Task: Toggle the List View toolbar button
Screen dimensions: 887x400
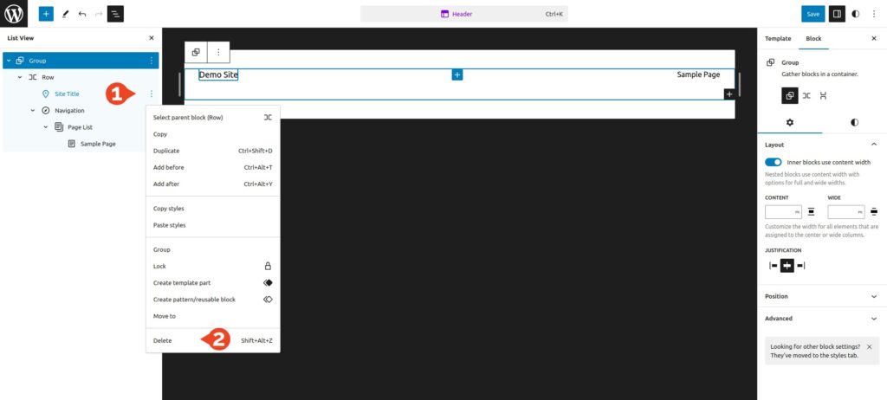Action: point(115,14)
